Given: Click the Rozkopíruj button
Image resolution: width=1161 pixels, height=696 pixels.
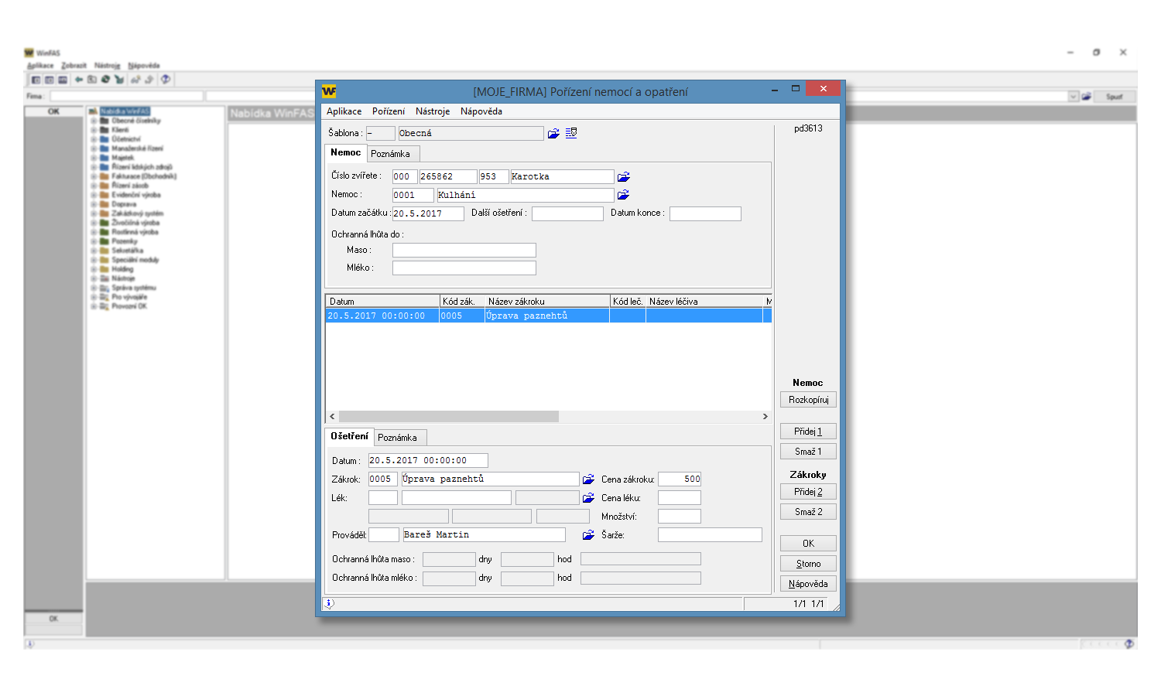Looking at the screenshot, I should coord(808,400).
